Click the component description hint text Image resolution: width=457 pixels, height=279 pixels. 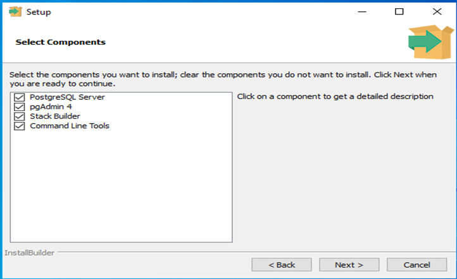point(335,97)
